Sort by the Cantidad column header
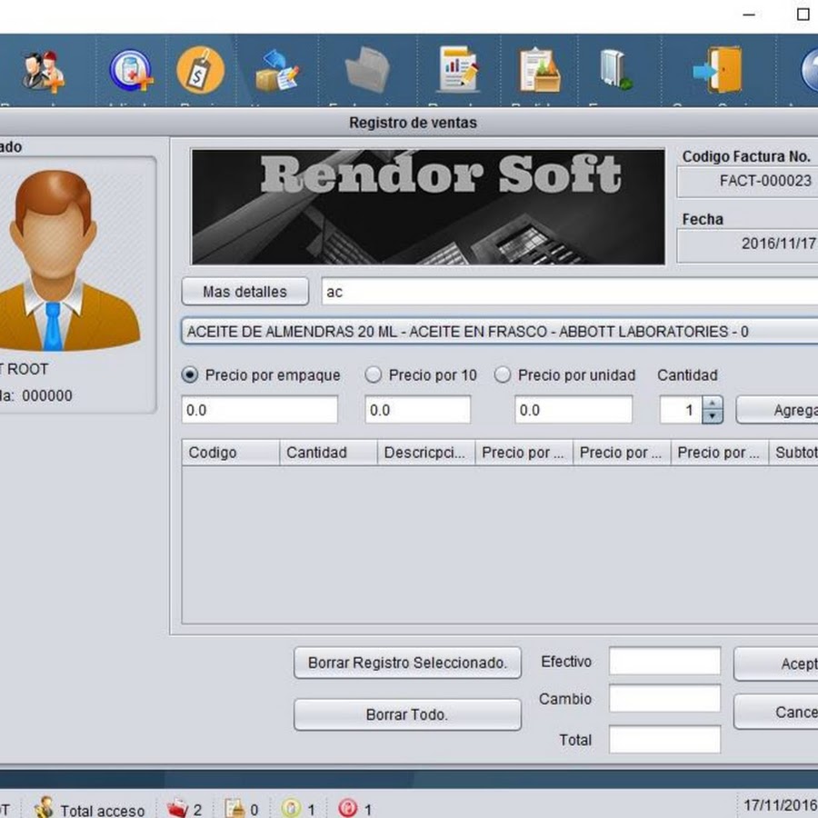 [328, 453]
